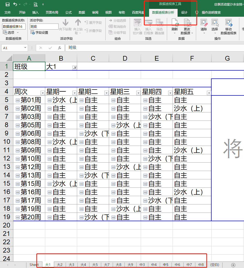The width and height of the screenshot is (244, 268).
Task: Collapse 沙水 item in 星期一 row 10
Action: 49,142
